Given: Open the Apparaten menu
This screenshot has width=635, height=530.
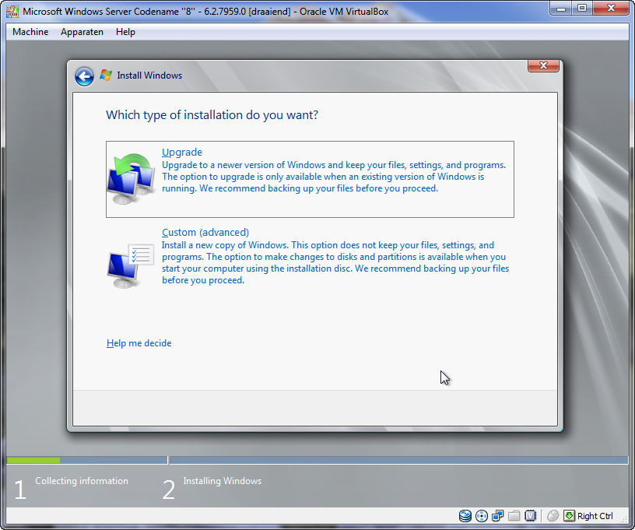Looking at the screenshot, I should 82,32.
